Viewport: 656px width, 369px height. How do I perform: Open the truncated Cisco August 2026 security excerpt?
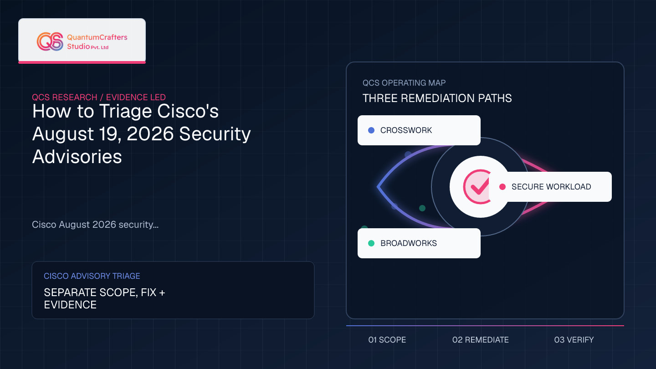(95, 225)
